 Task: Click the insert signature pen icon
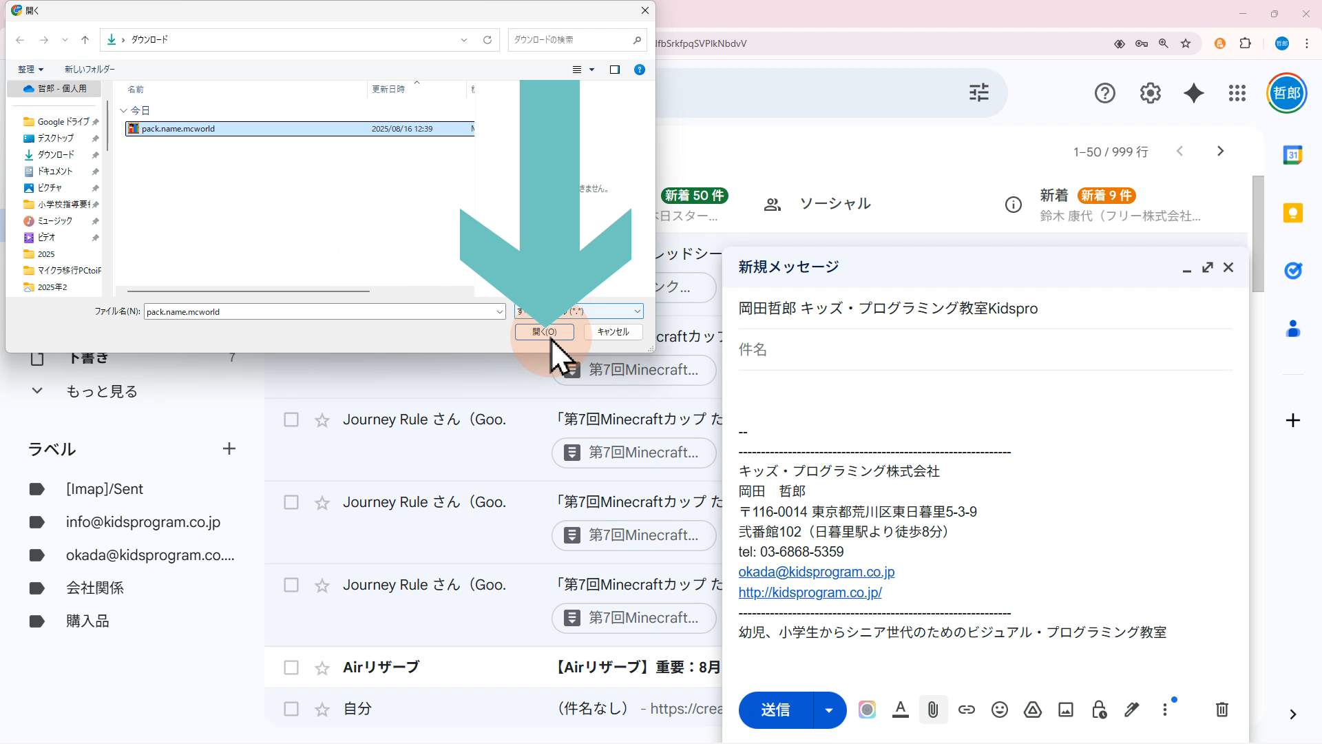click(1131, 710)
